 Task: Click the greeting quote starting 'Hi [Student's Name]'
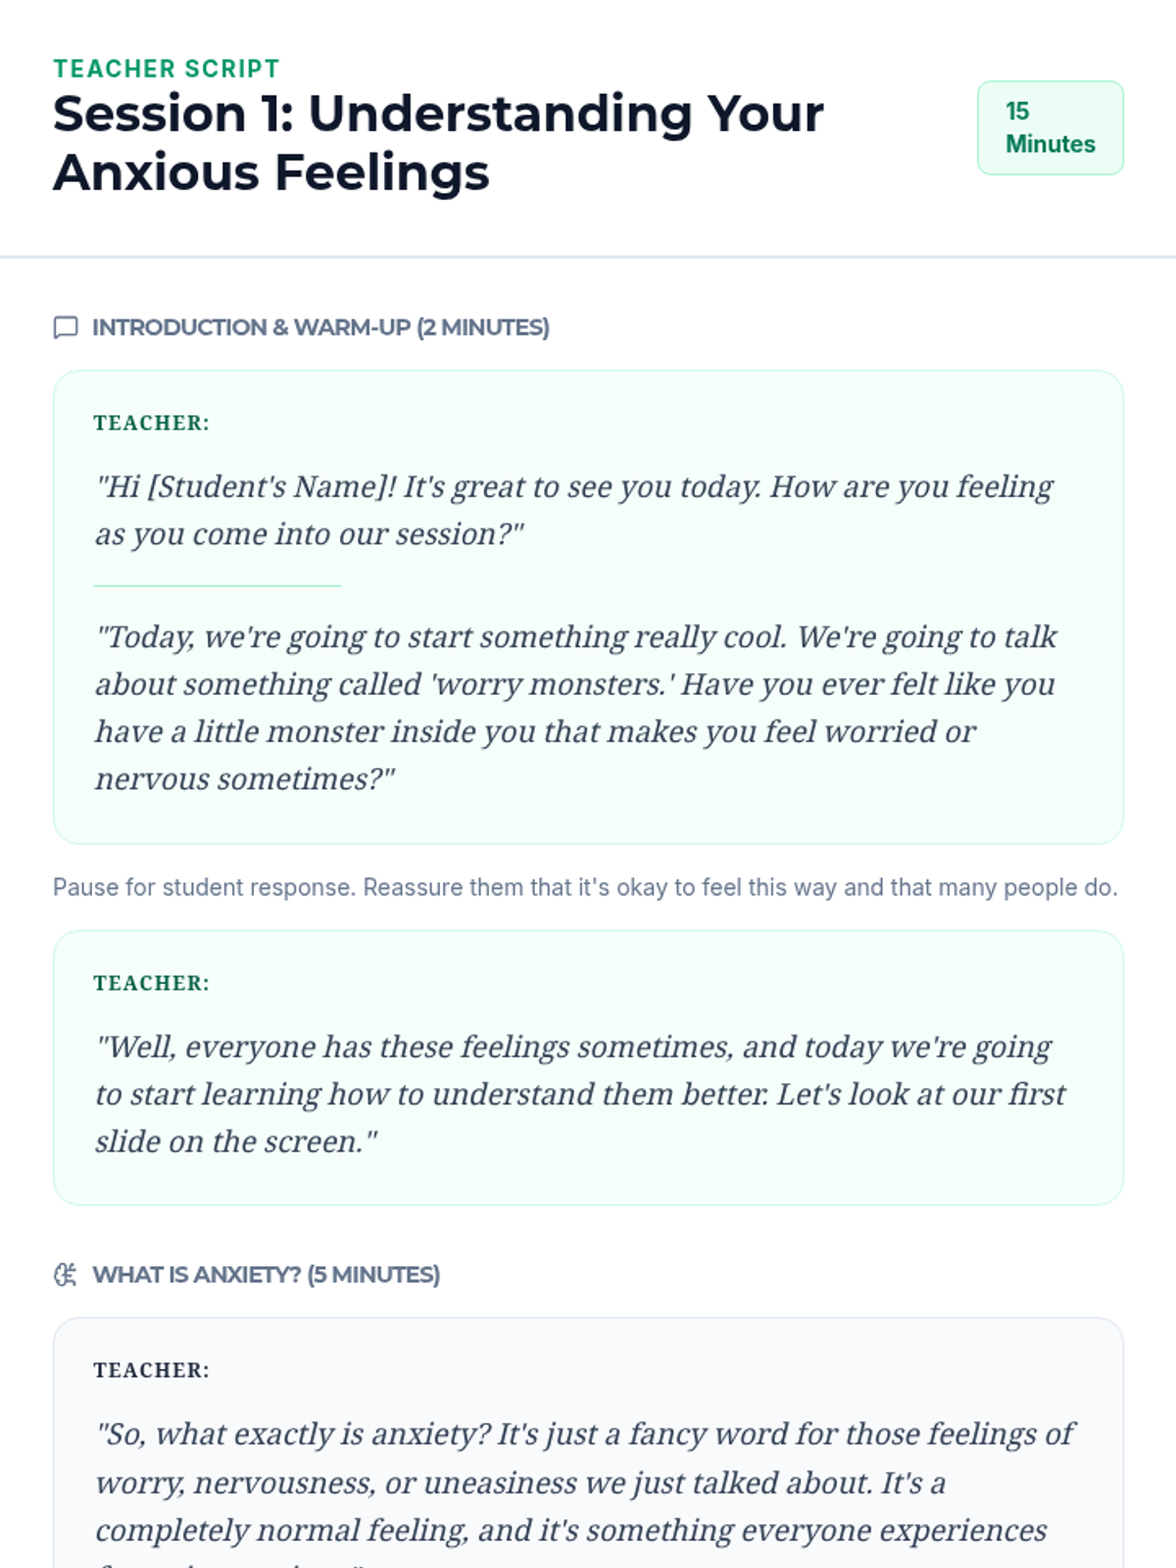(x=574, y=511)
